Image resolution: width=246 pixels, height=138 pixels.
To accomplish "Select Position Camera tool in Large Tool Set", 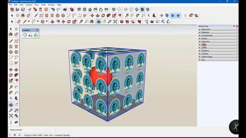I will tap(11, 122).
